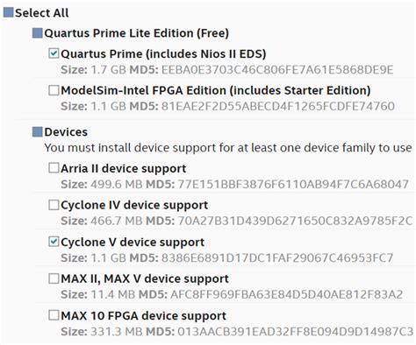Enable MAX 10 FPGA device support
The width and height of the screenshot is (416, 345).
coord(54,315)
